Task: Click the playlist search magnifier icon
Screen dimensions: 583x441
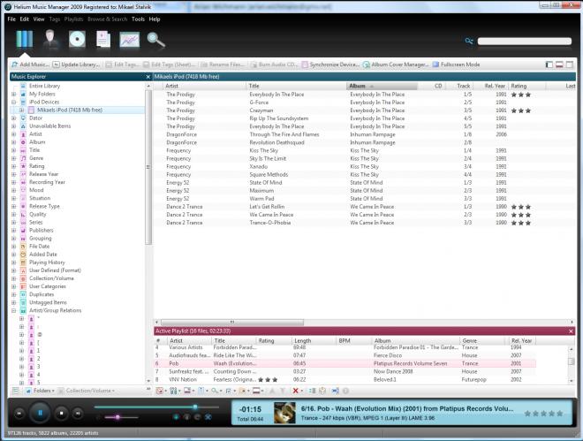Action: click(x=214, y=391)
